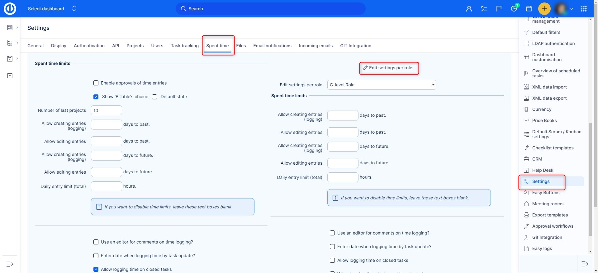Open the apps grid menu icon
This screenshot has width=598, height=273.
584,9
